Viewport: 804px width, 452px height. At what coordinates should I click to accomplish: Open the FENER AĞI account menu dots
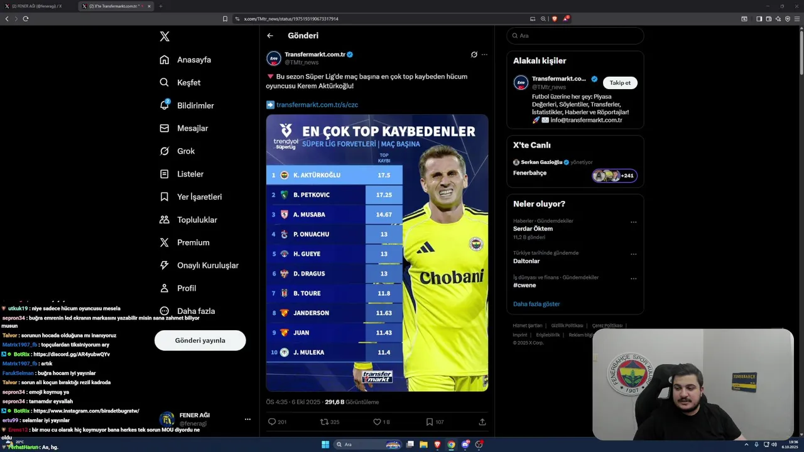(x=247, y=419)
